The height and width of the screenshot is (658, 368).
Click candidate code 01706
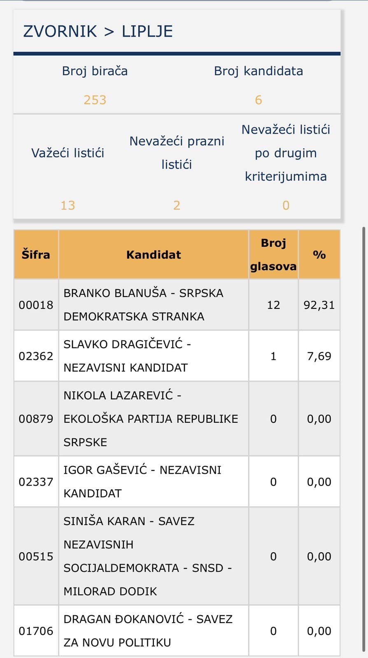point(36,631)
